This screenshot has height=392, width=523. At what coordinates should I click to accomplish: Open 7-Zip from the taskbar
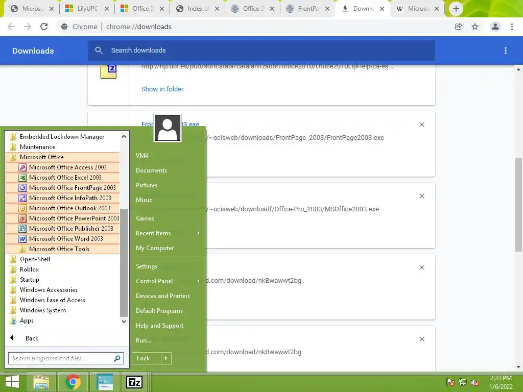134,382
